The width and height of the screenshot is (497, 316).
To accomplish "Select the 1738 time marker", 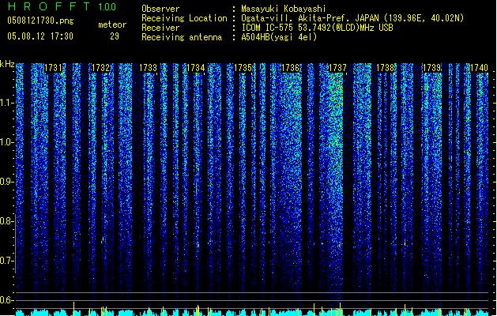I will pyautogui.click(x=385, y=68).
